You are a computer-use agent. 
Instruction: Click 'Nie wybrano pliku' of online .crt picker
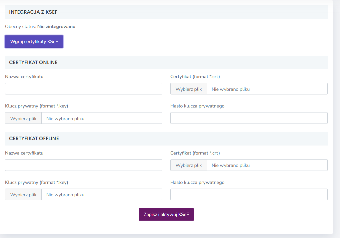(x=231, y=89)
